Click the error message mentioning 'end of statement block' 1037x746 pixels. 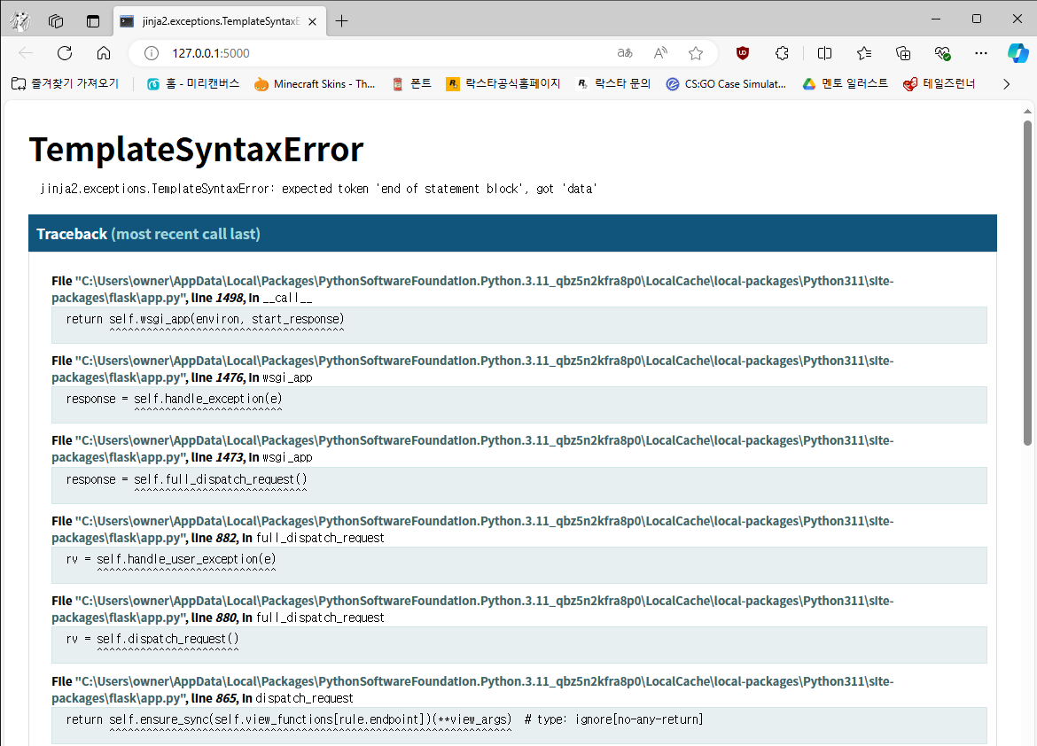point(318,189)
